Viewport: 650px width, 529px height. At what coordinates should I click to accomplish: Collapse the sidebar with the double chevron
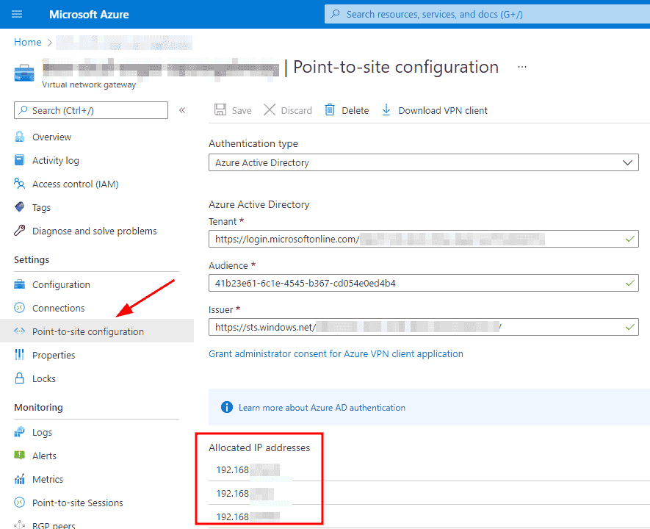182,110
